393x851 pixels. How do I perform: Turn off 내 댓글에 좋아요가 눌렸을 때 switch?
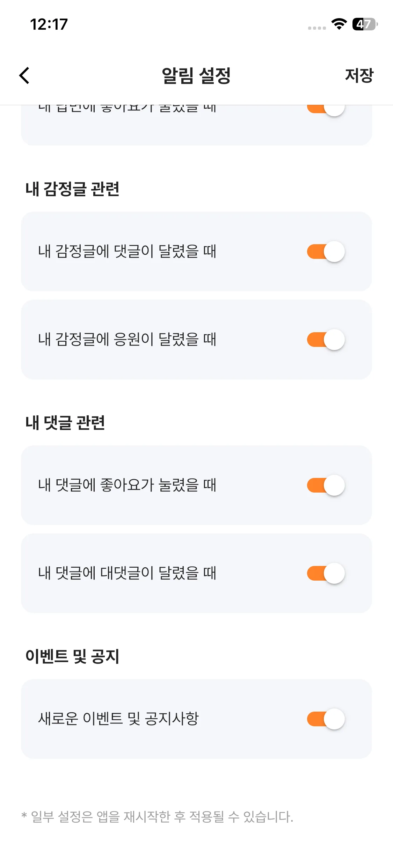point(326,485)
